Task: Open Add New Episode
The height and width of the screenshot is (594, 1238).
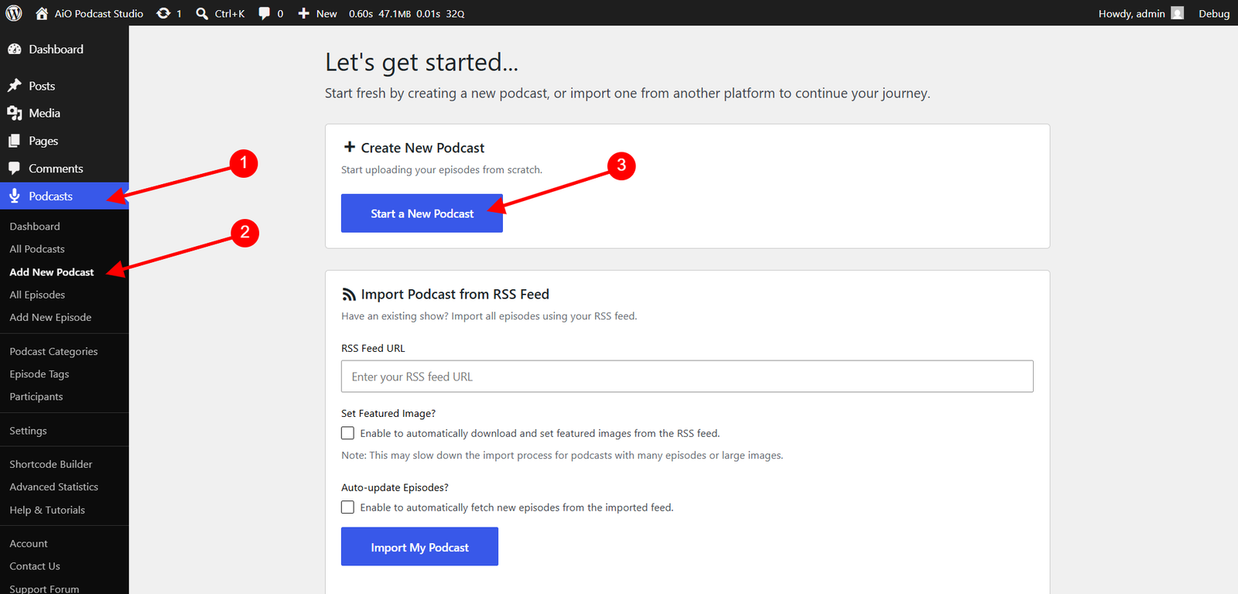Action: point(50,317)
